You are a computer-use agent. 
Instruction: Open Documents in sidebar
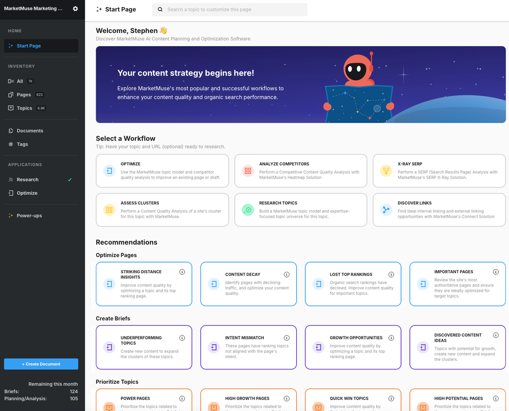pyautogui.click(x=41, y=130)
